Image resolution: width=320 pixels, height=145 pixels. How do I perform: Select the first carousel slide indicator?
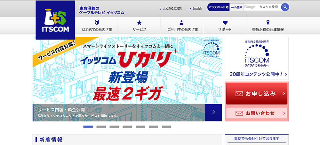pos(88,127)
